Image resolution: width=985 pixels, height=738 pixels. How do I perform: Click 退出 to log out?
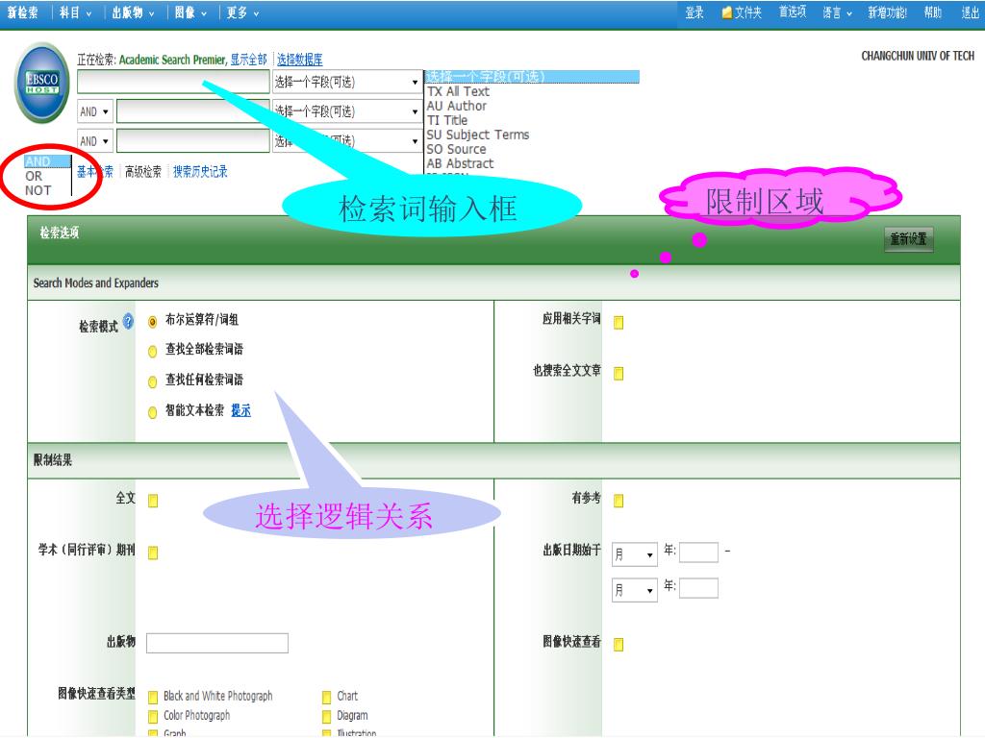970,12
